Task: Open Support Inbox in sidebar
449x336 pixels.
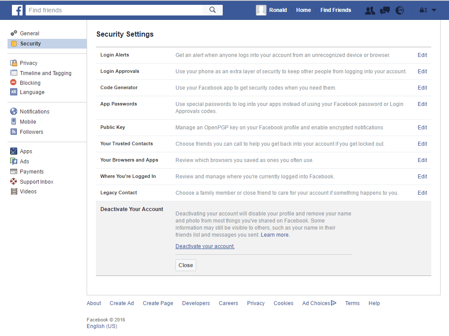Action: pos(37,182)
